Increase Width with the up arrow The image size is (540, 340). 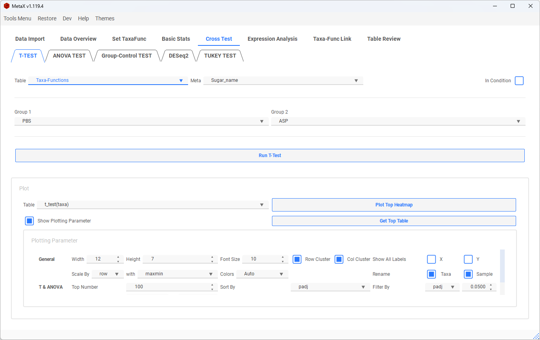118,257
